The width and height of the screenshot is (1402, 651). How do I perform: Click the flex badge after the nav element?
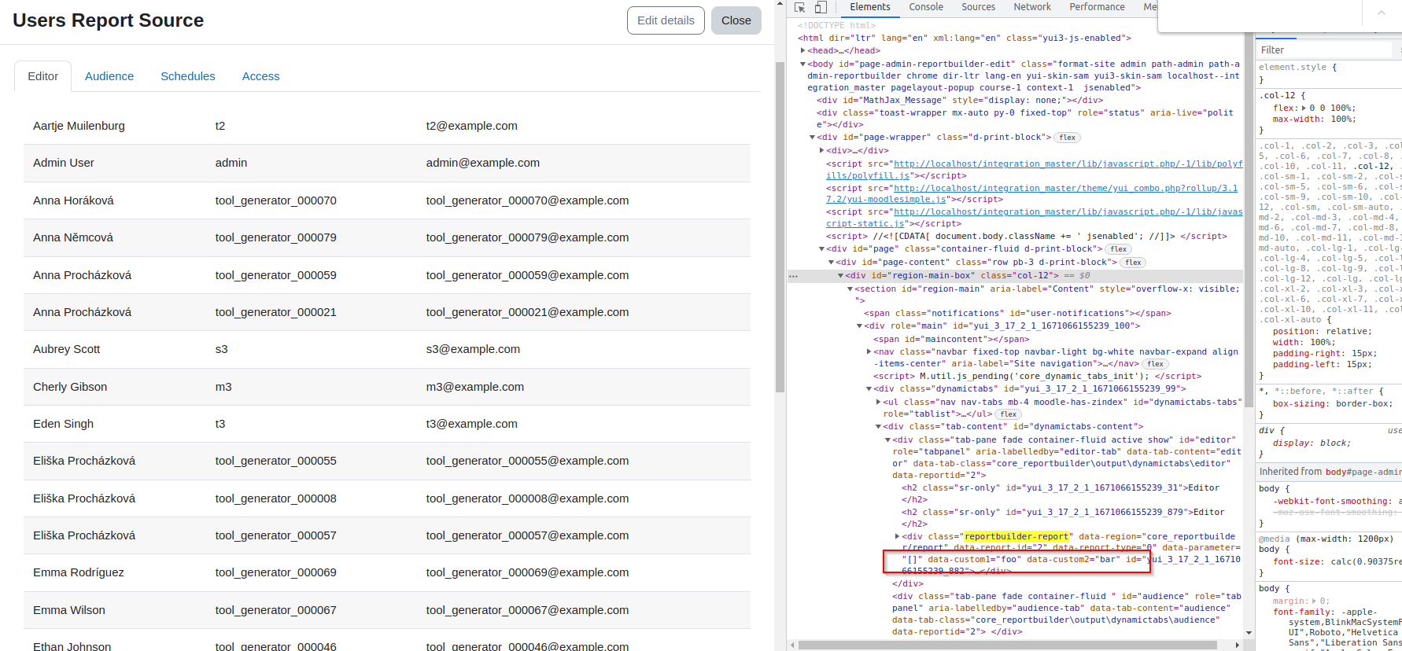tap(1155, 364)
